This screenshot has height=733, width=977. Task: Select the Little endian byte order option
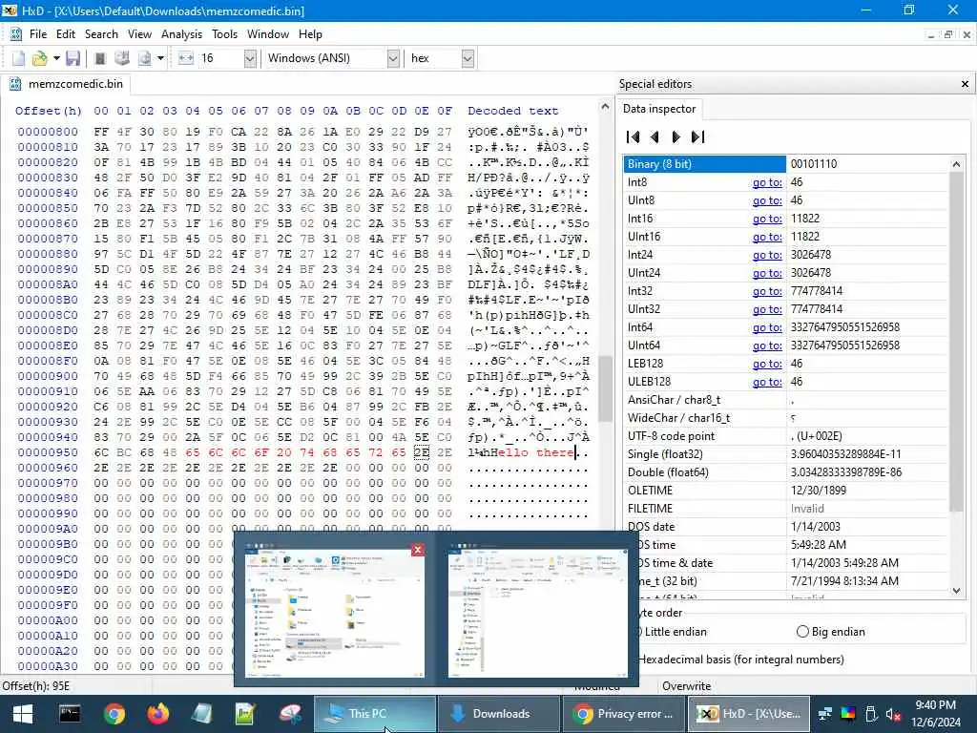(x=675, y=632)
